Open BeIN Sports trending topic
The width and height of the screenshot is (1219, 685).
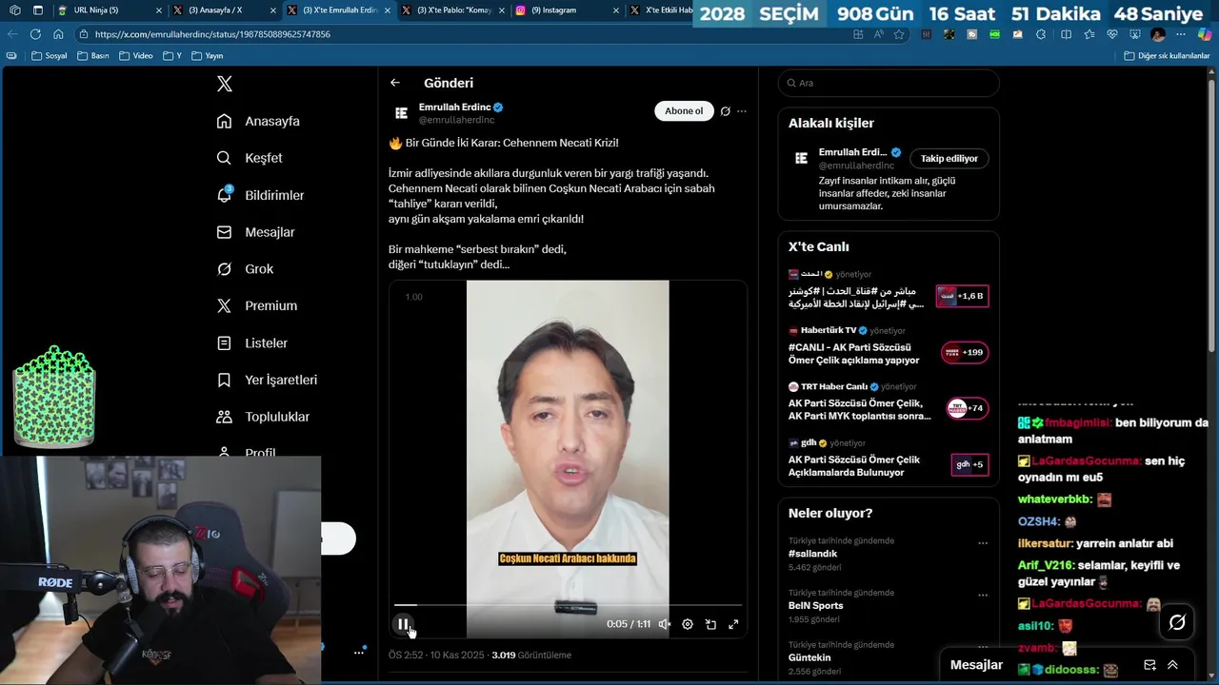coord(816,605)
